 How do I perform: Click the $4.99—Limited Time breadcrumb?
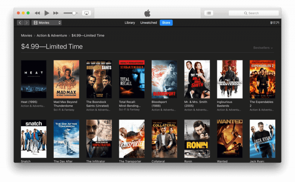(x=88, y=35)
